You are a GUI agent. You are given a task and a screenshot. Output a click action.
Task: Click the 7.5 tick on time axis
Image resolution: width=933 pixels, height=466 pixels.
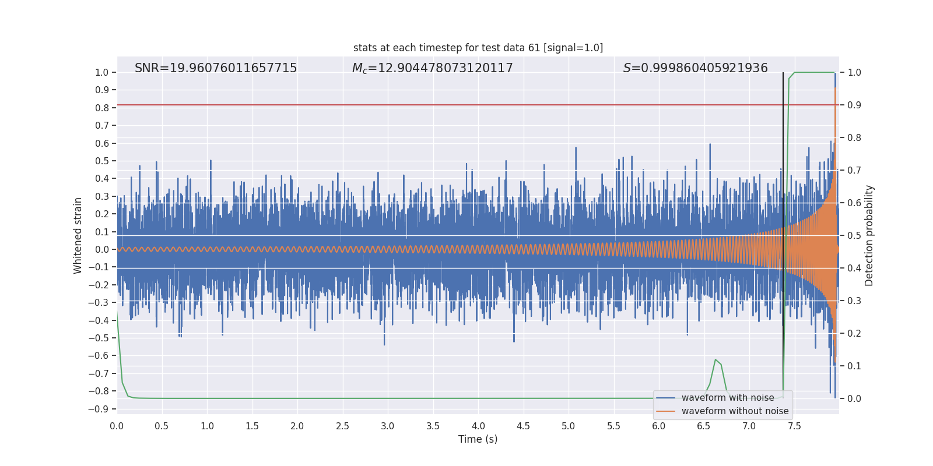[794, 426]
